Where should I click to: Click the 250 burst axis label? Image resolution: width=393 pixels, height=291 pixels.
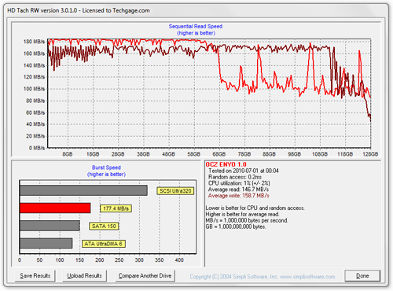[119, 260]
